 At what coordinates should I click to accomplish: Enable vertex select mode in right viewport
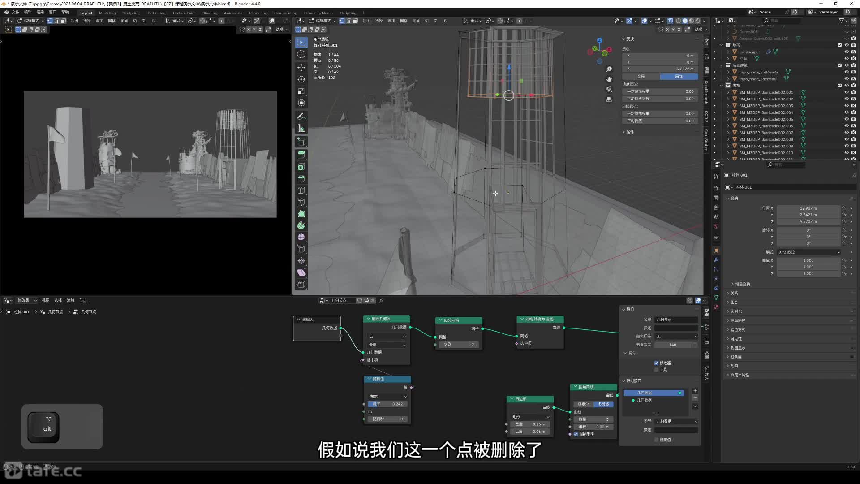pos(342,21)
